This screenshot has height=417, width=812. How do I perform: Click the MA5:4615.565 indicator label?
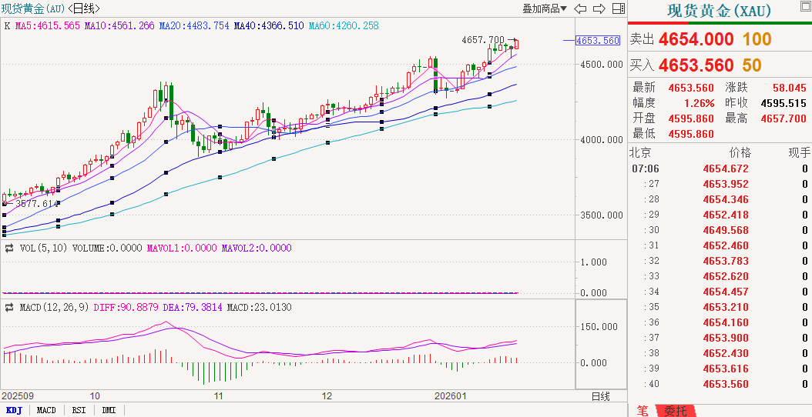48,25
